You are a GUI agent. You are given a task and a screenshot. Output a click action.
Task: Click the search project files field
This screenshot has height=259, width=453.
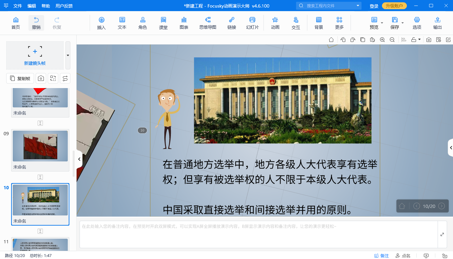coord(329,6)
